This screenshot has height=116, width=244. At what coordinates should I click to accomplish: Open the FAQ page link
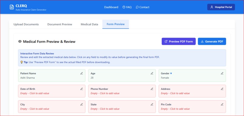[127, 7]
